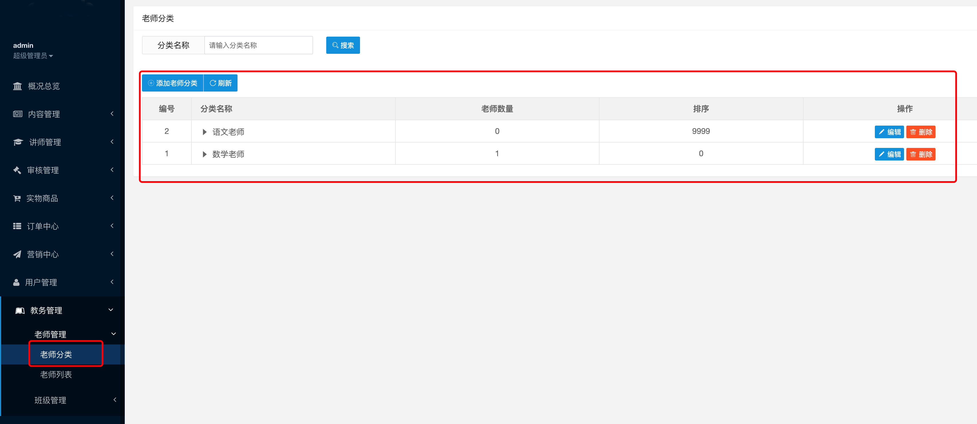Delete the 数学老师 category
This screenshot has height=424, width=977.
[921, 154]
